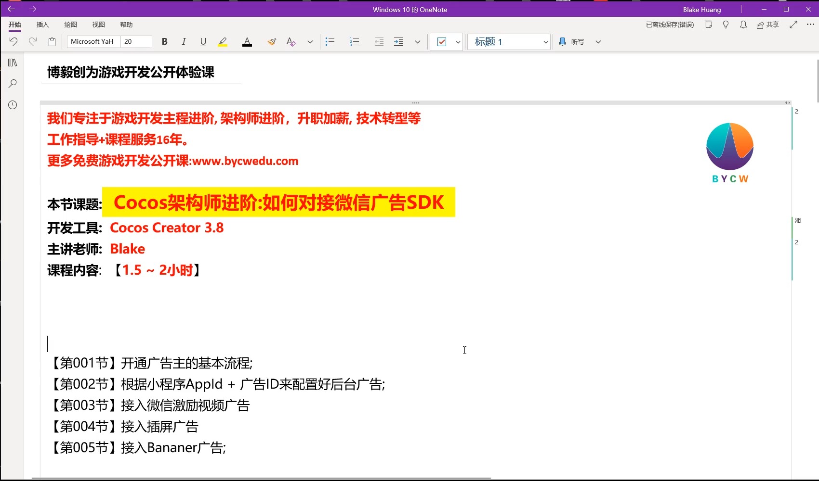Increase paragraph indent
819x481 pixels.
click(x=398, y=42)
